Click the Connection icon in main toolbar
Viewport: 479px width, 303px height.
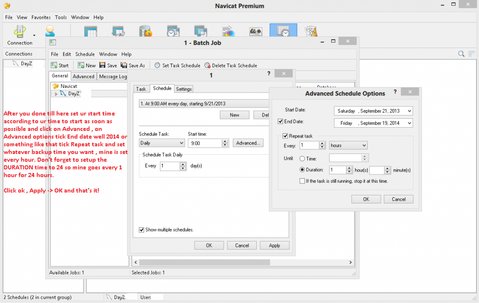pyautogui.click(x=20, y=32)
